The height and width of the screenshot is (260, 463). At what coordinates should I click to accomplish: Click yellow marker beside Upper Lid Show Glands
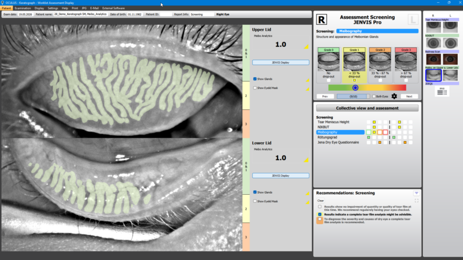click(307, 80)
